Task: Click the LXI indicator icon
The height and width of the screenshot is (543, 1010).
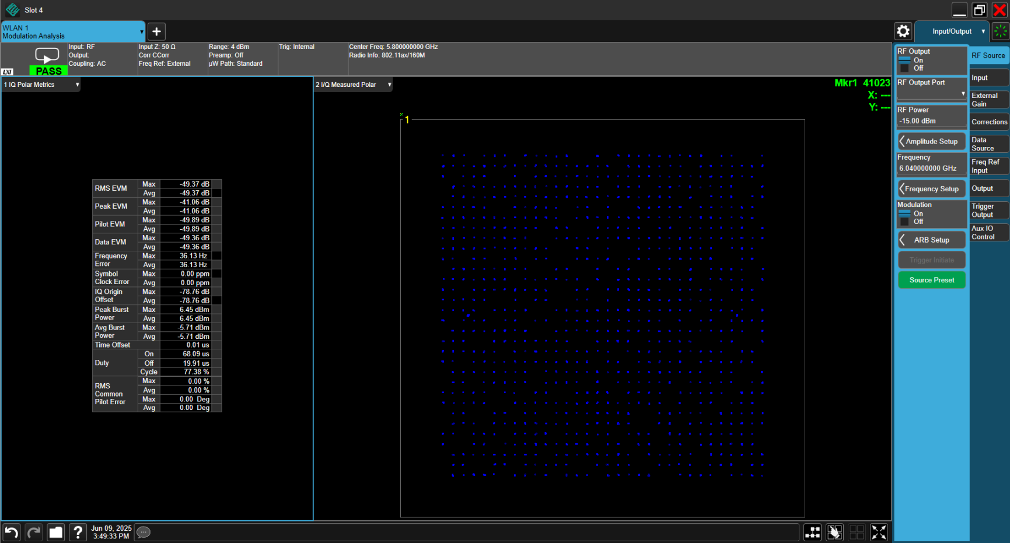Action: tap(8, 72)
